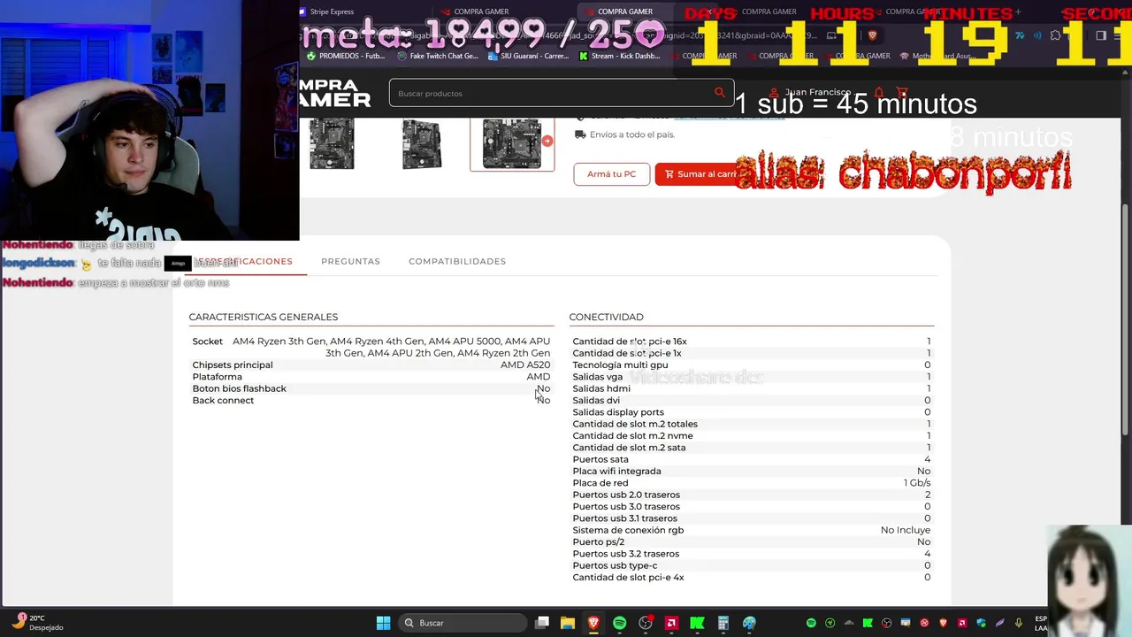This screenshot has height=637, width=1132.
Task: Select the active COMPRA GAMER browser tab
Action: (625, 12)
